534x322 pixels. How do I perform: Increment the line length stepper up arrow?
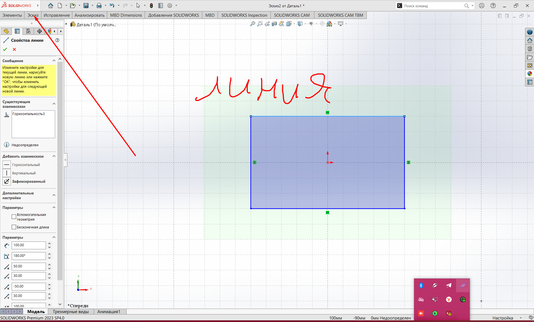coord(49,243)
